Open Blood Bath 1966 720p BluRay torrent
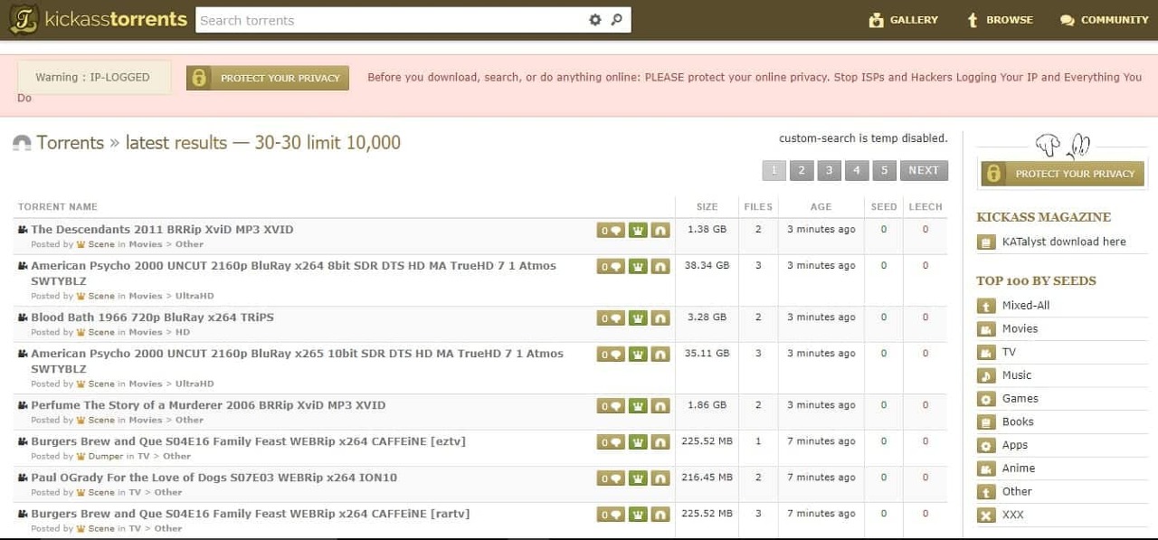This screenshot has height=540, width=1158. pyautogui.click(x=152, y=317)
